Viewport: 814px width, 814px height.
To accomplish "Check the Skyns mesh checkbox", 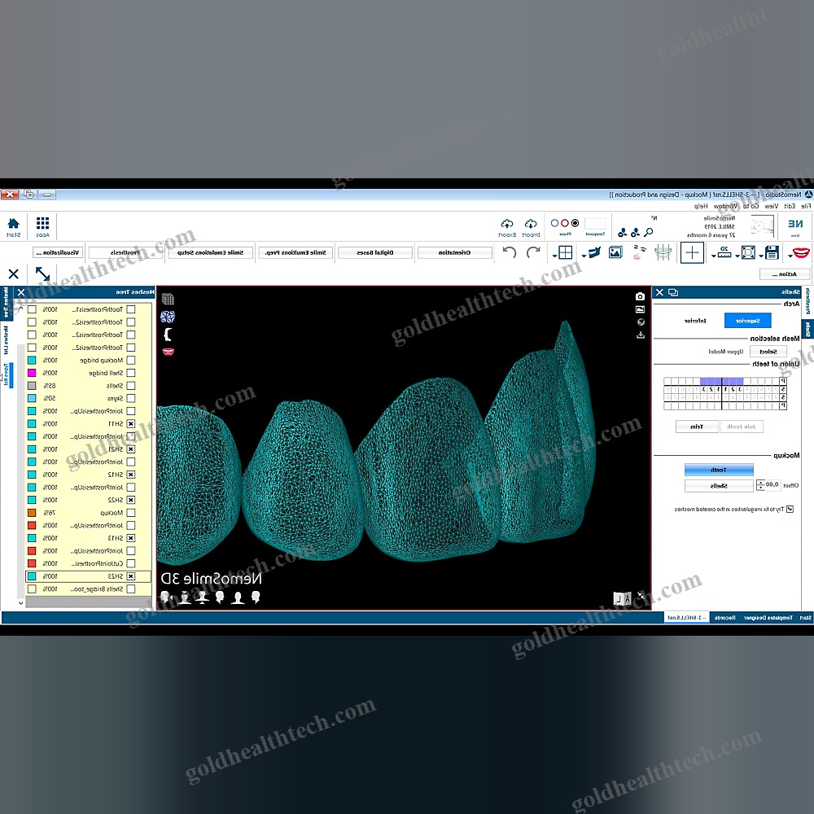I will click(x=131, y=398).
